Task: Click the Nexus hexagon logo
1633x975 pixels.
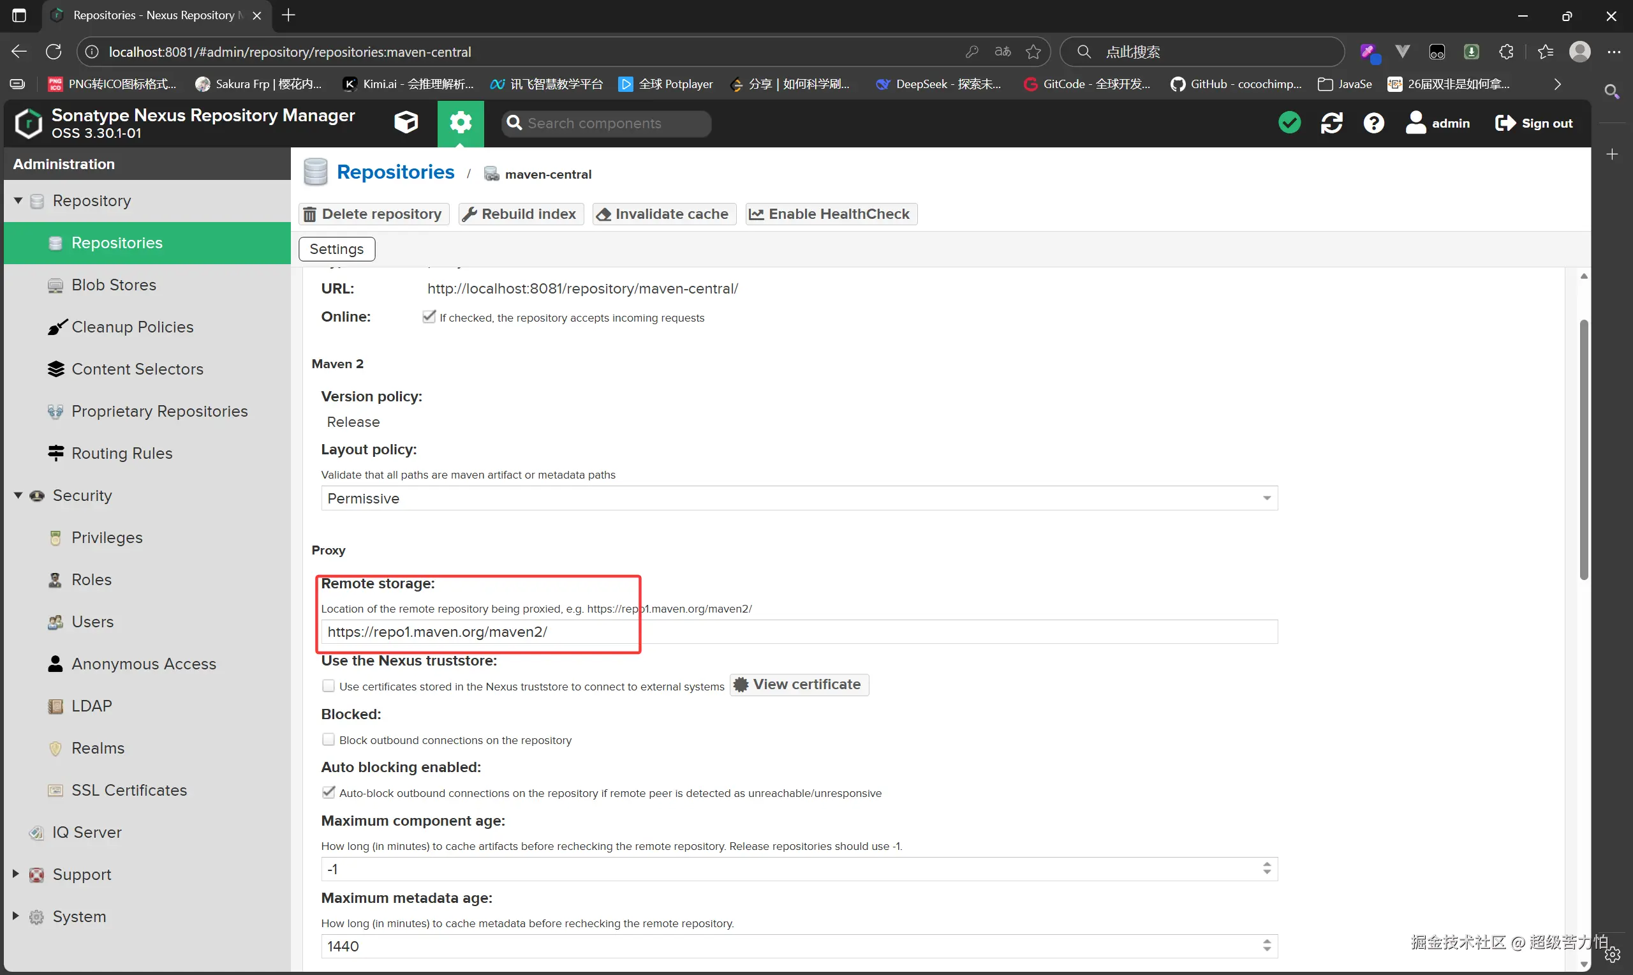Action: coord(28,123)
